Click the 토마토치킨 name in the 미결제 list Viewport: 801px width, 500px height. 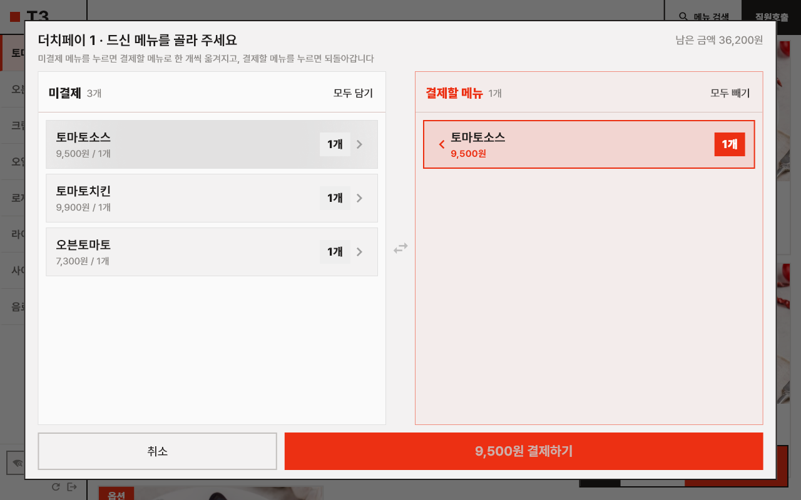click(83, 191)
